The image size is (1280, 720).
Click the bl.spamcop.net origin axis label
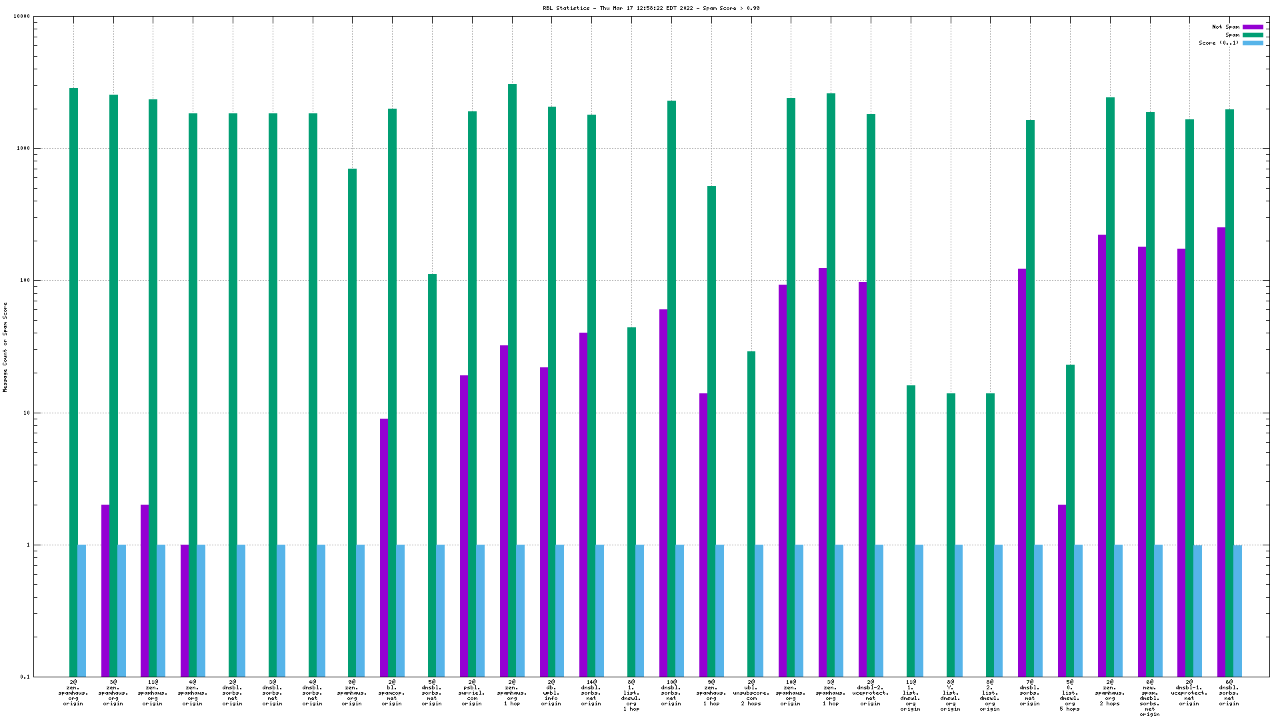(x=392, y=693)
